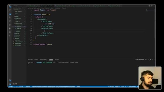Change language mode via JavaScript React
The image size is (164, 92).
[x=132, y=86]
